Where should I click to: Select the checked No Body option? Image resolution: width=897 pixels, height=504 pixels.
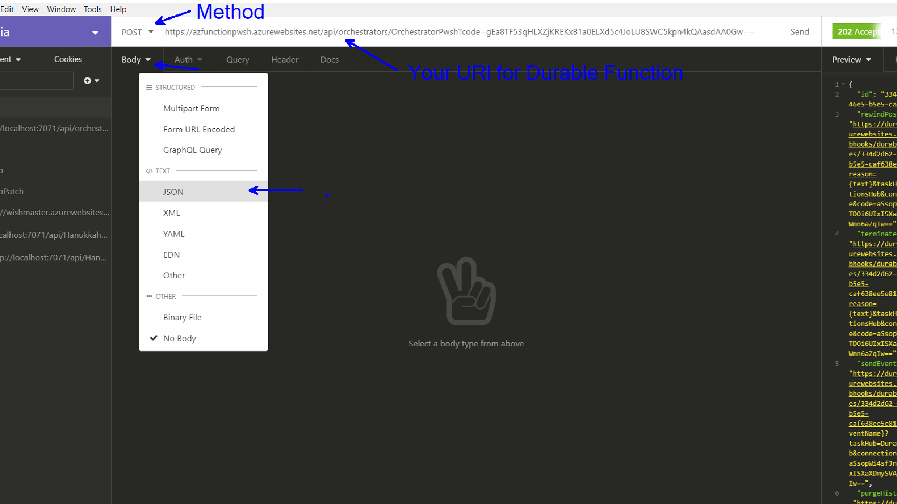179,338
